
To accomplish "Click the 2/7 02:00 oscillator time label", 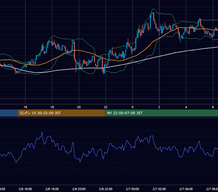I will (159, 189).
